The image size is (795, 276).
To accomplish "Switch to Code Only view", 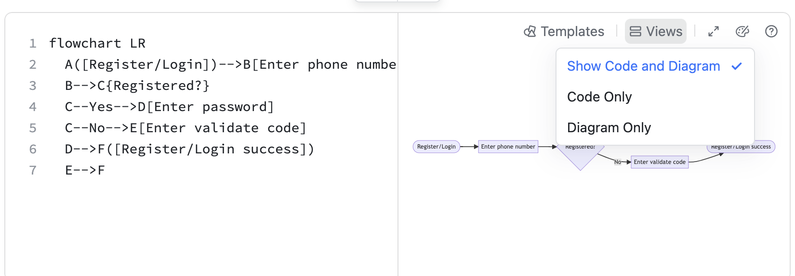I will pyautogui.click(x=599, y=97).
